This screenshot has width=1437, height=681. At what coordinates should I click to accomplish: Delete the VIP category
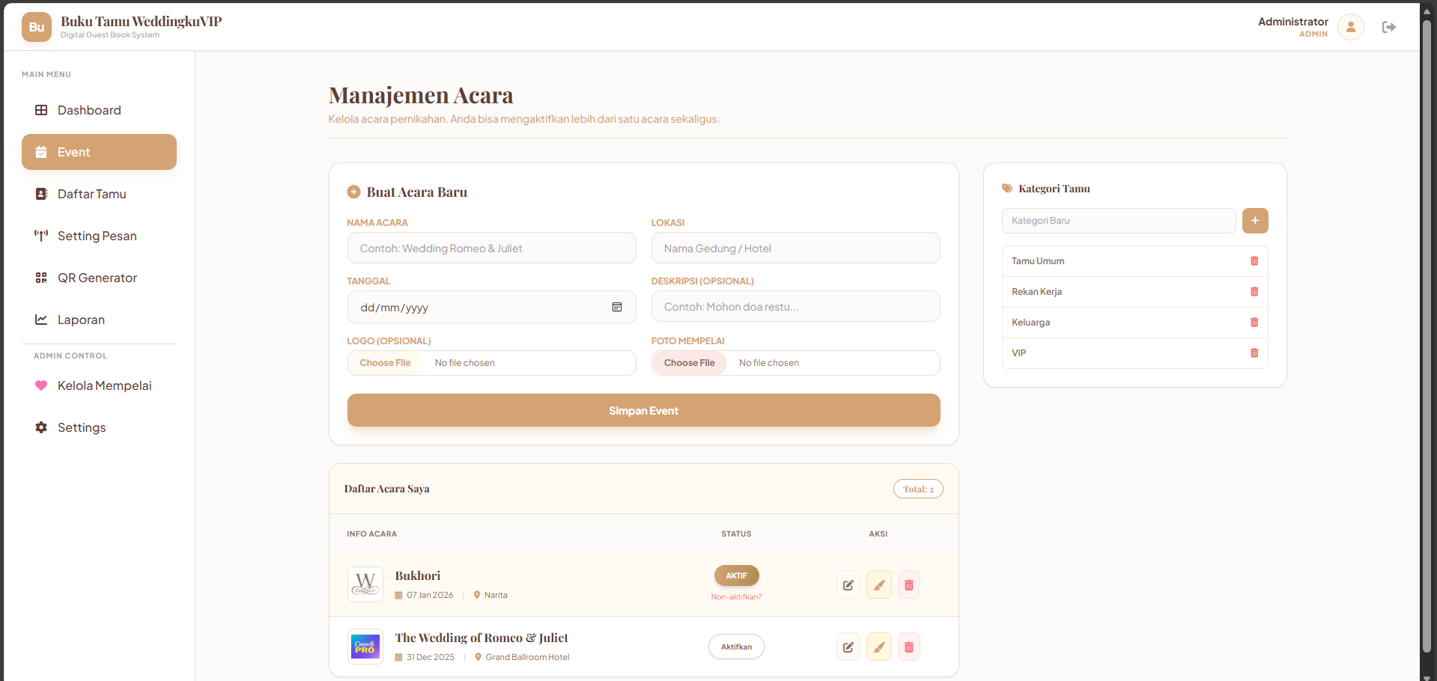click(1254, 353)
